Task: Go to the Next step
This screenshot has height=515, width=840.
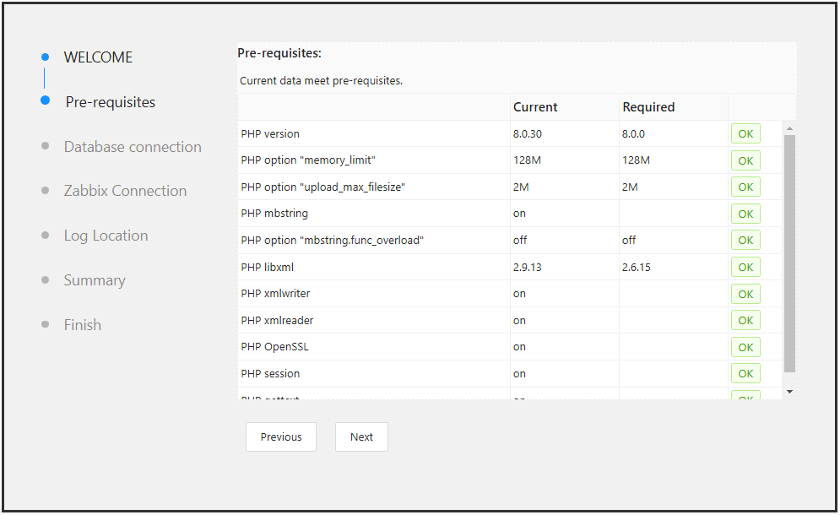Action: click(361, 436)
